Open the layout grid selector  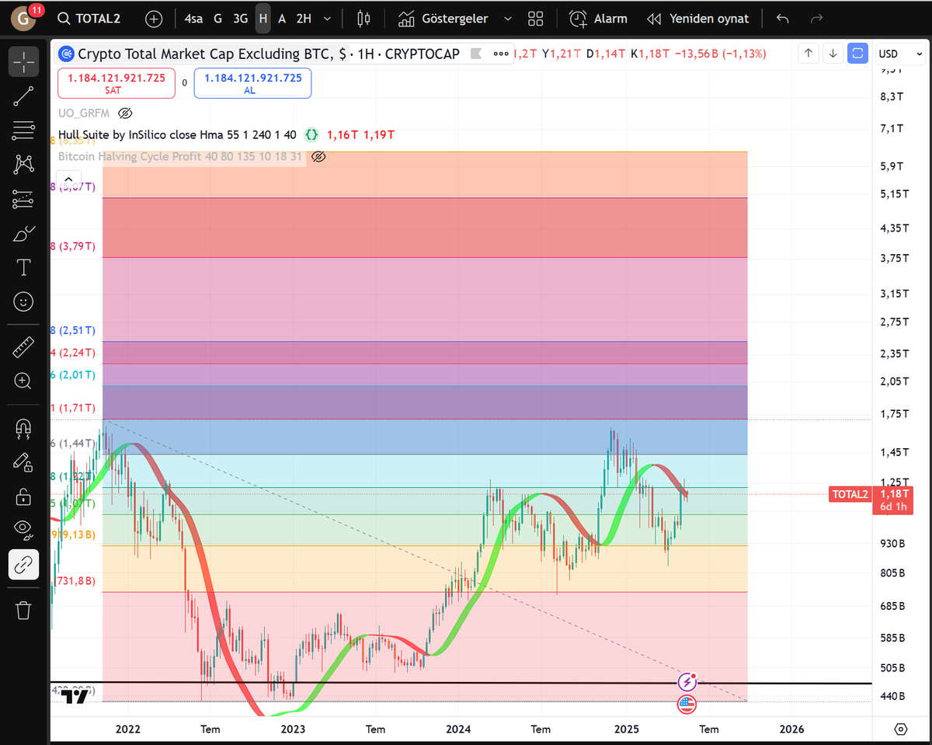click(535, 19)
